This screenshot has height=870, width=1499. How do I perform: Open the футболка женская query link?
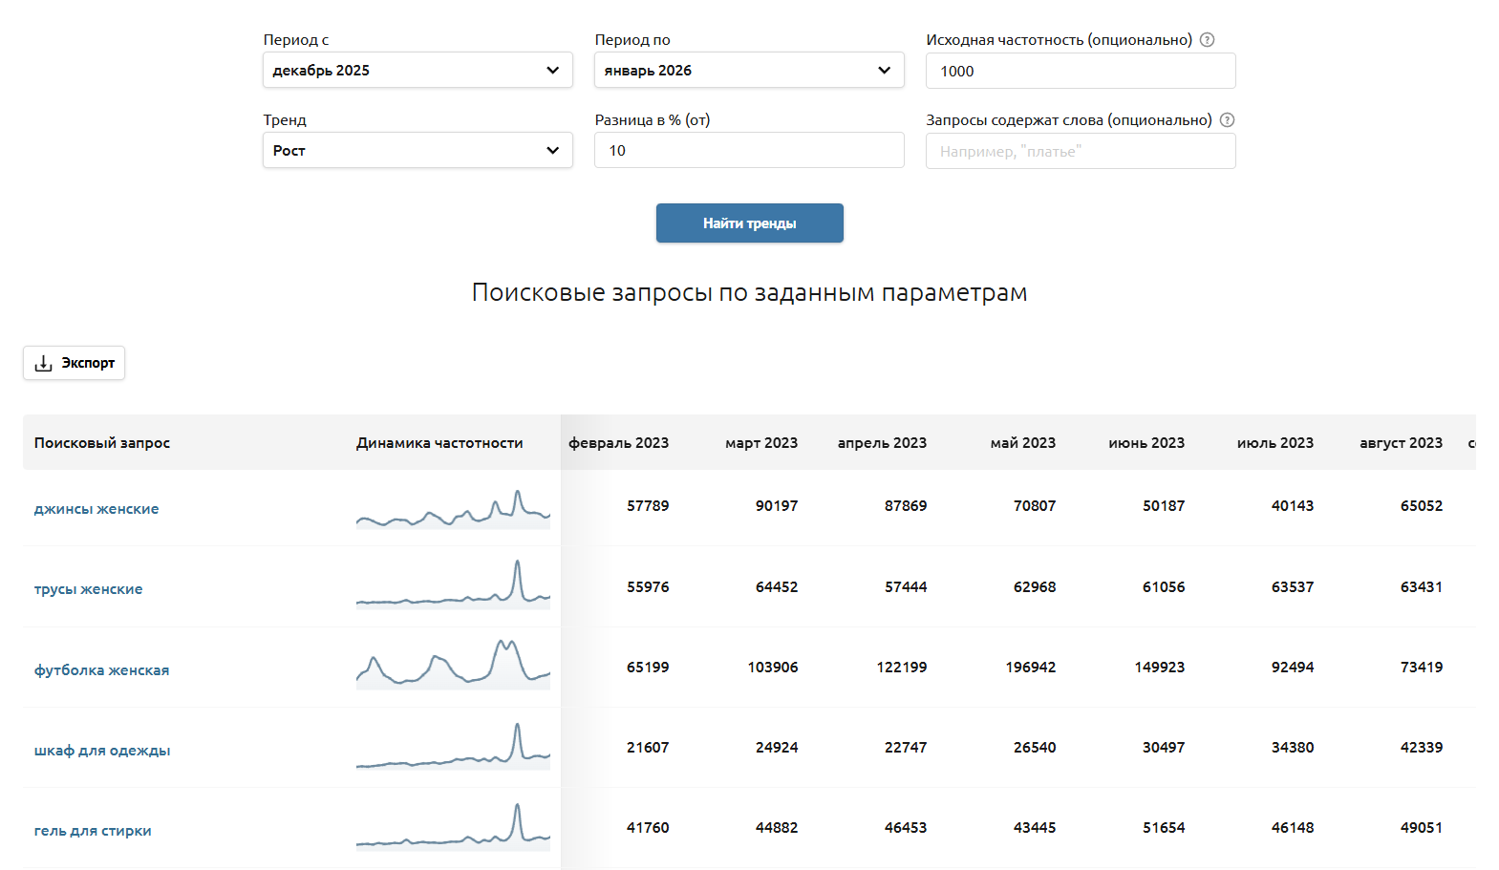coord(101,670)
